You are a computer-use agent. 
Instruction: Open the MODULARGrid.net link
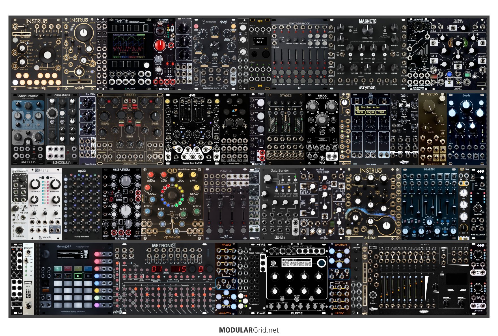[249, 330]
